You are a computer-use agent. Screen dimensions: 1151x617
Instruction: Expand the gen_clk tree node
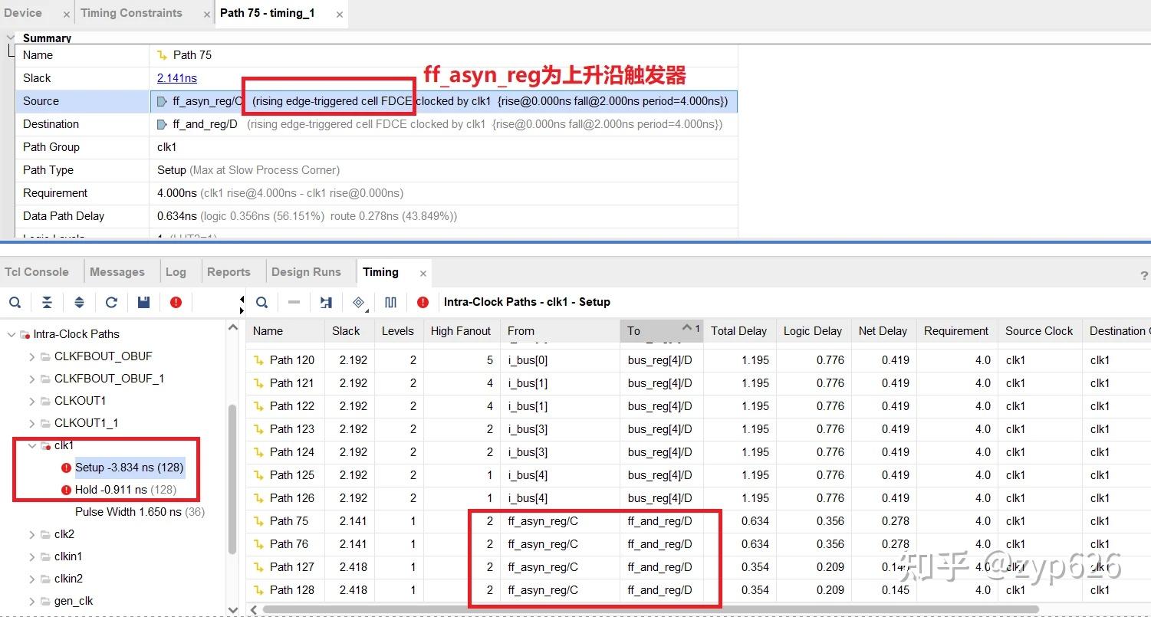click(31, 601)
